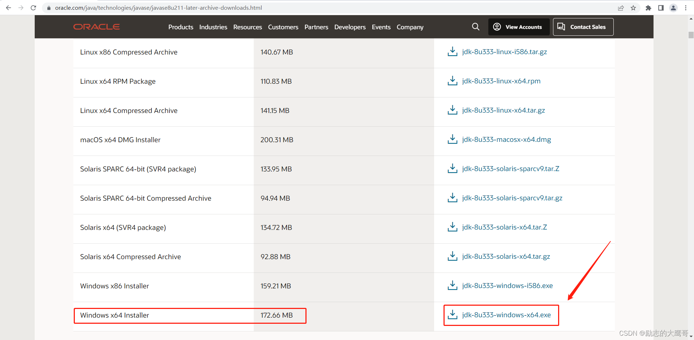Click the Contact Sales button
Viewport: 694px width, 340px height.
(583, 27)
